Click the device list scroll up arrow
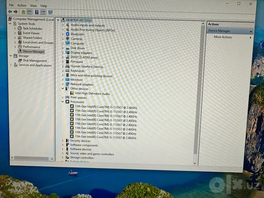The image size is (264, 198). click(x=203, y=23)
